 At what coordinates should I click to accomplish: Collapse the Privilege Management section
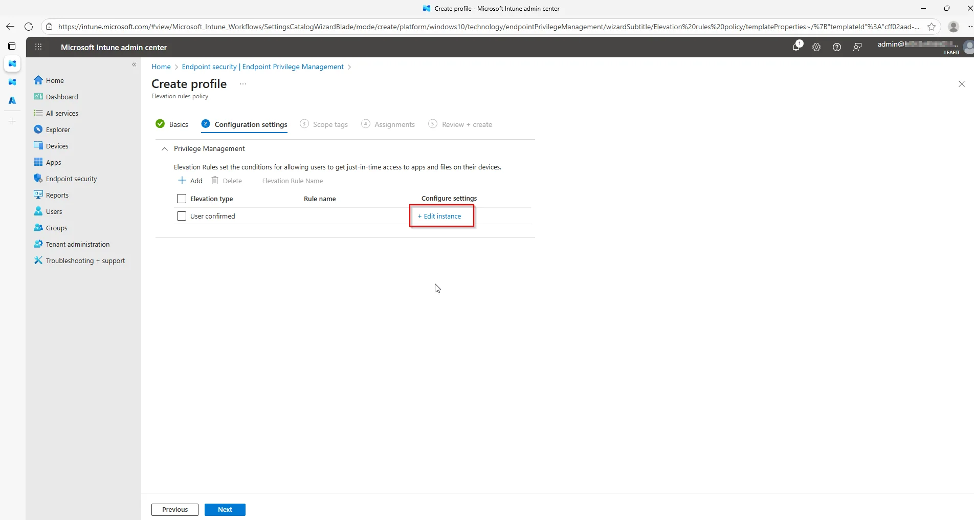click(165, 149)
